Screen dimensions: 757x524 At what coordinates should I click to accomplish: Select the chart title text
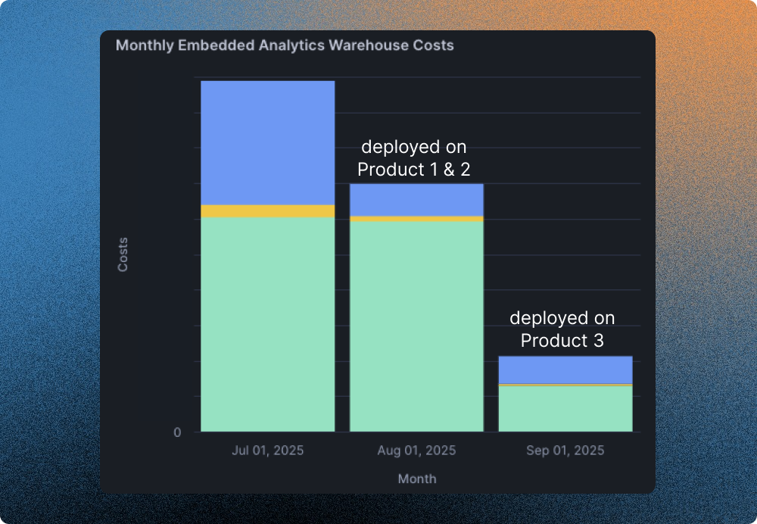(285, 45)
